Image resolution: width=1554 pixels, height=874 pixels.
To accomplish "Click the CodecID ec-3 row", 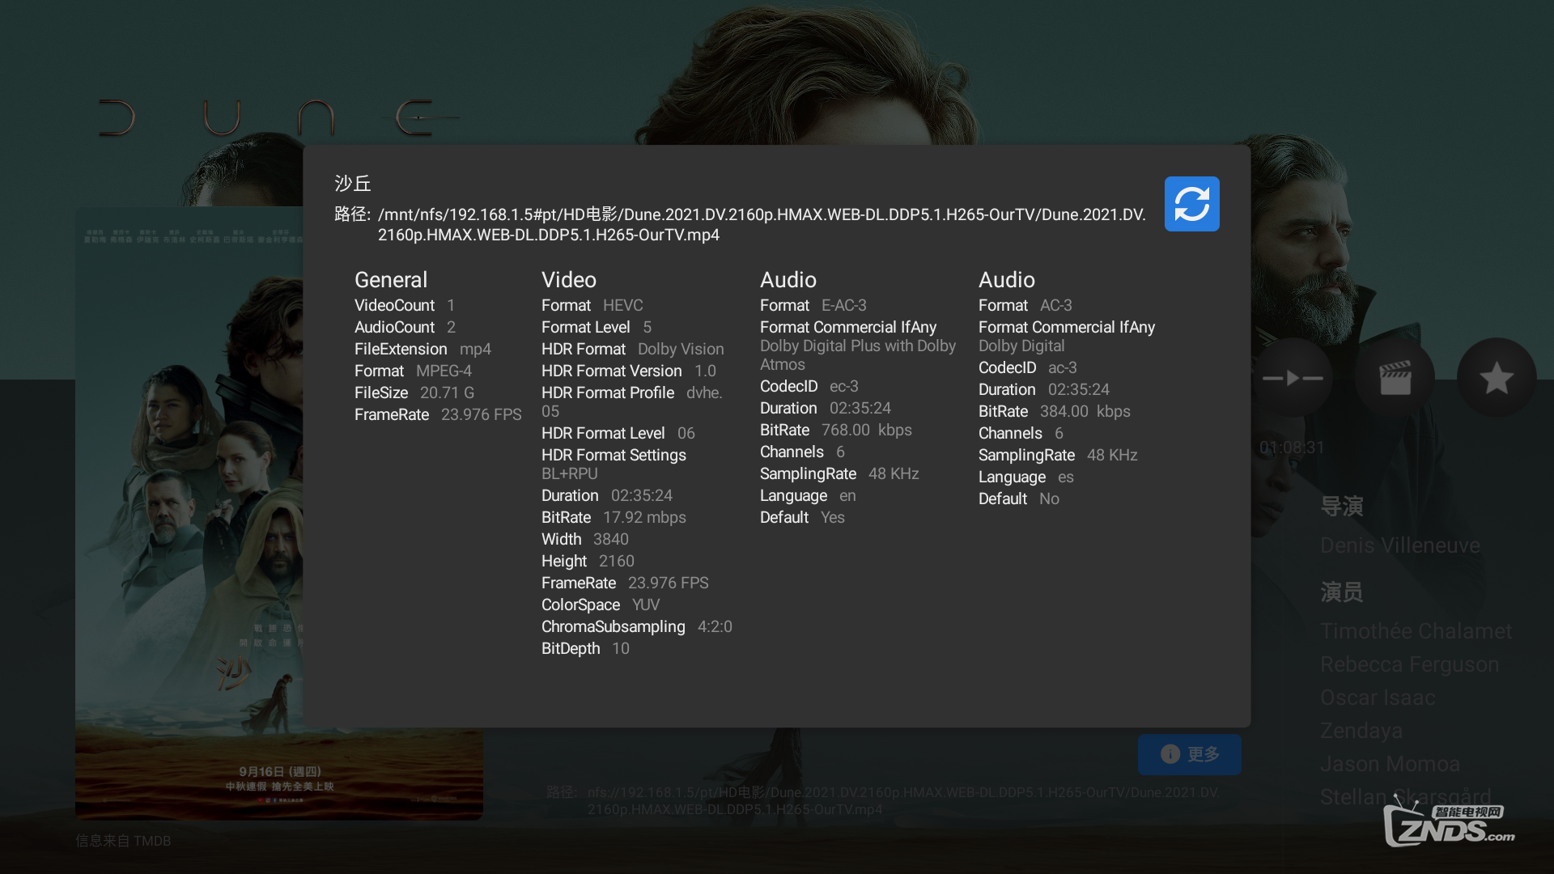I will (809, 386).
